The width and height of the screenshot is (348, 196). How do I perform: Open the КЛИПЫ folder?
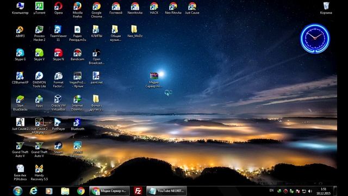tap(97, 32)
